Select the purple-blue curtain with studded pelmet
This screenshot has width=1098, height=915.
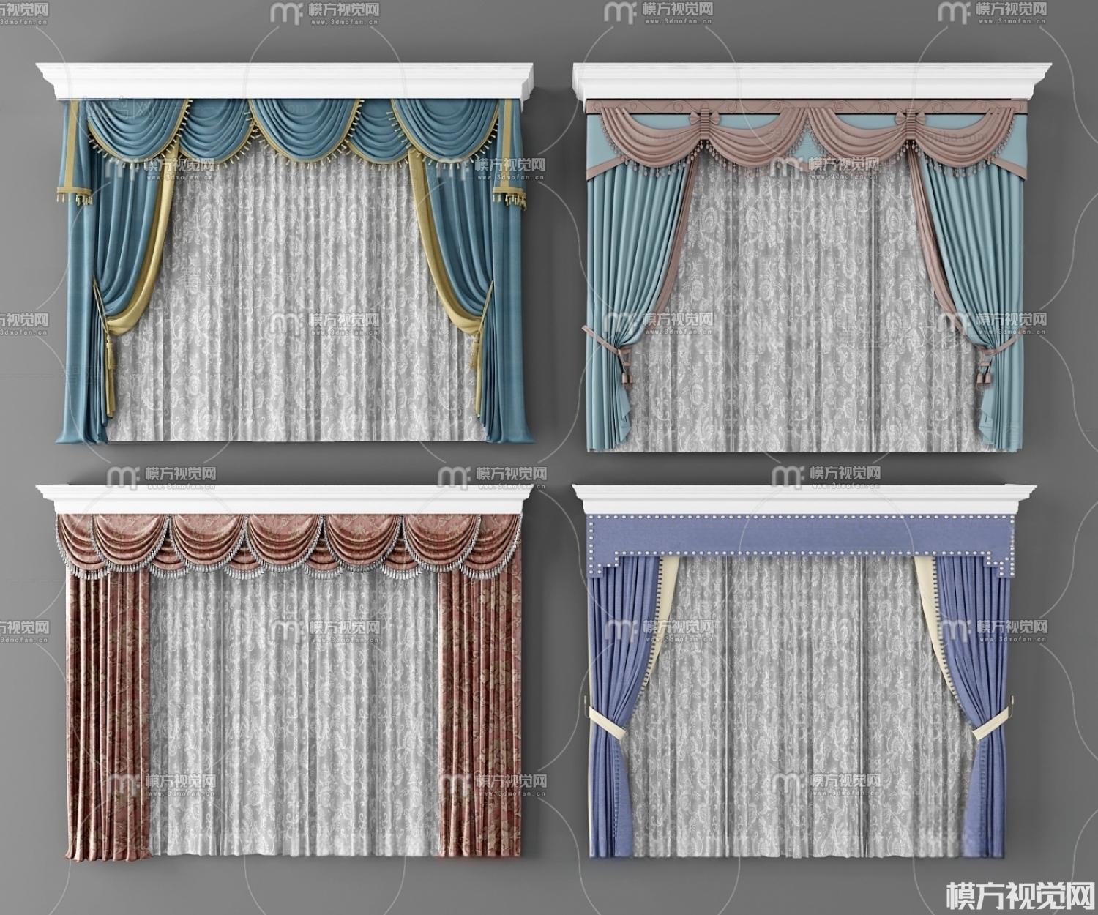tap(805, 673)
